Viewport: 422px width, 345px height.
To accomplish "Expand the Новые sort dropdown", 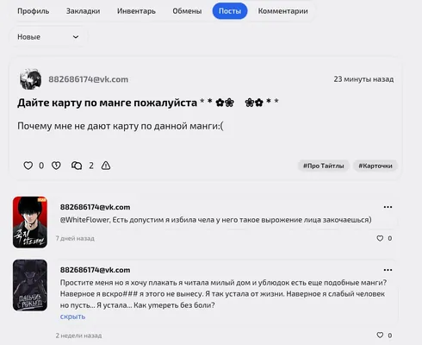I will point(48,37).
